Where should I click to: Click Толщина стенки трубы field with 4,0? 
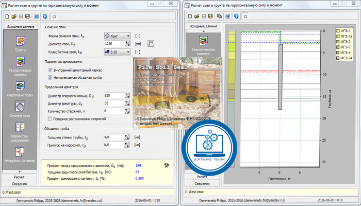[114, 138]
